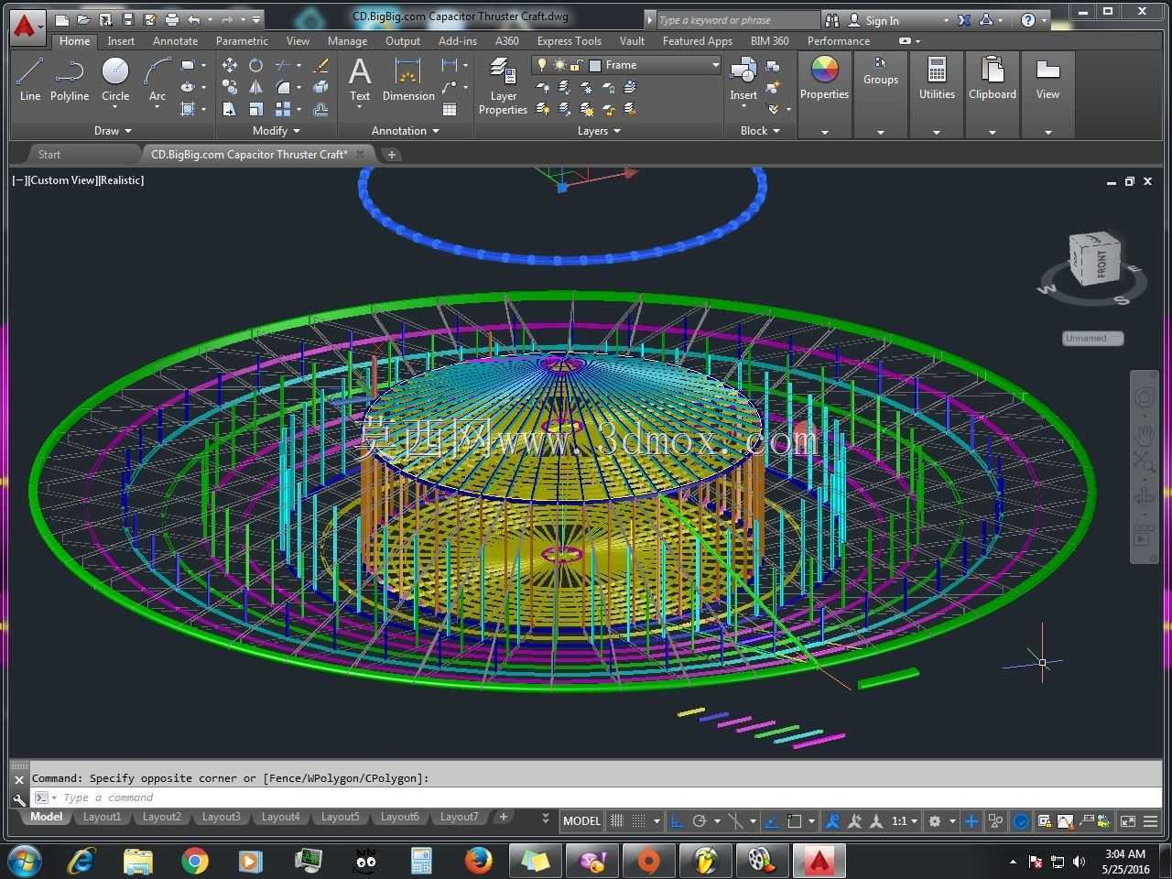Click the Rotate tool in Modify panel
The image size is (1172, 879).
tap(255, 65)
